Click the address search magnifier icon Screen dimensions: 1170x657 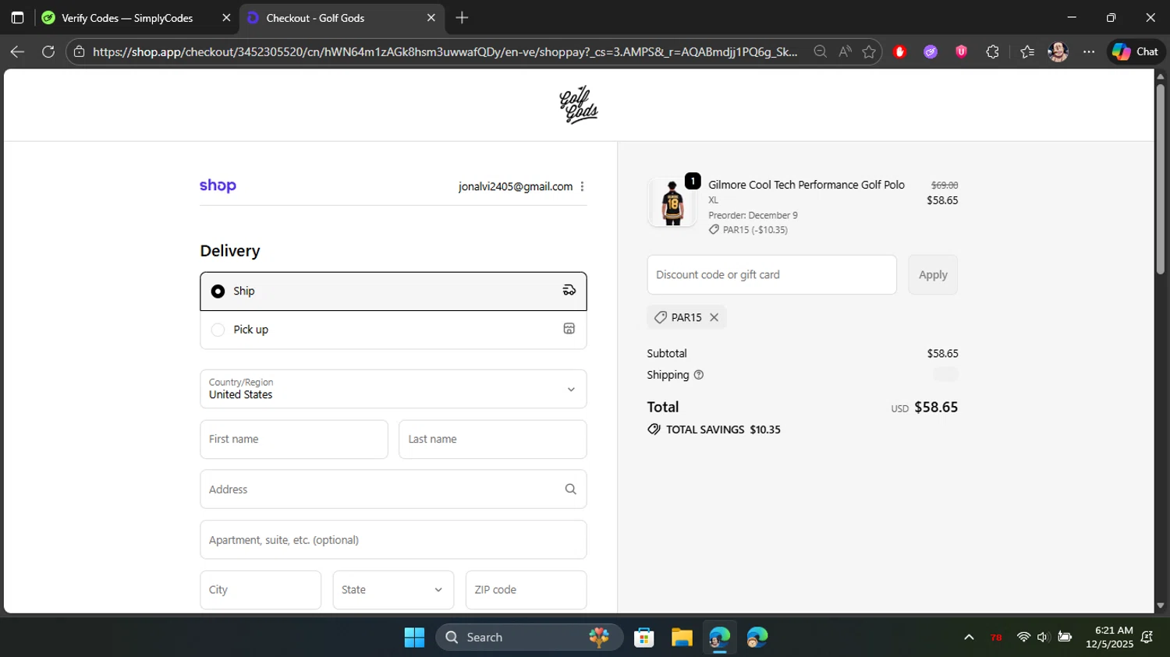[570, 489]
